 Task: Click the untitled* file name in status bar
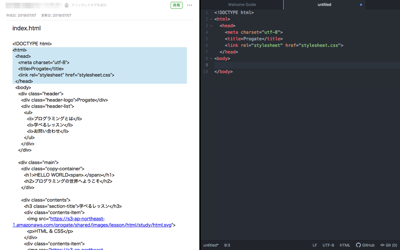point(211,245)
